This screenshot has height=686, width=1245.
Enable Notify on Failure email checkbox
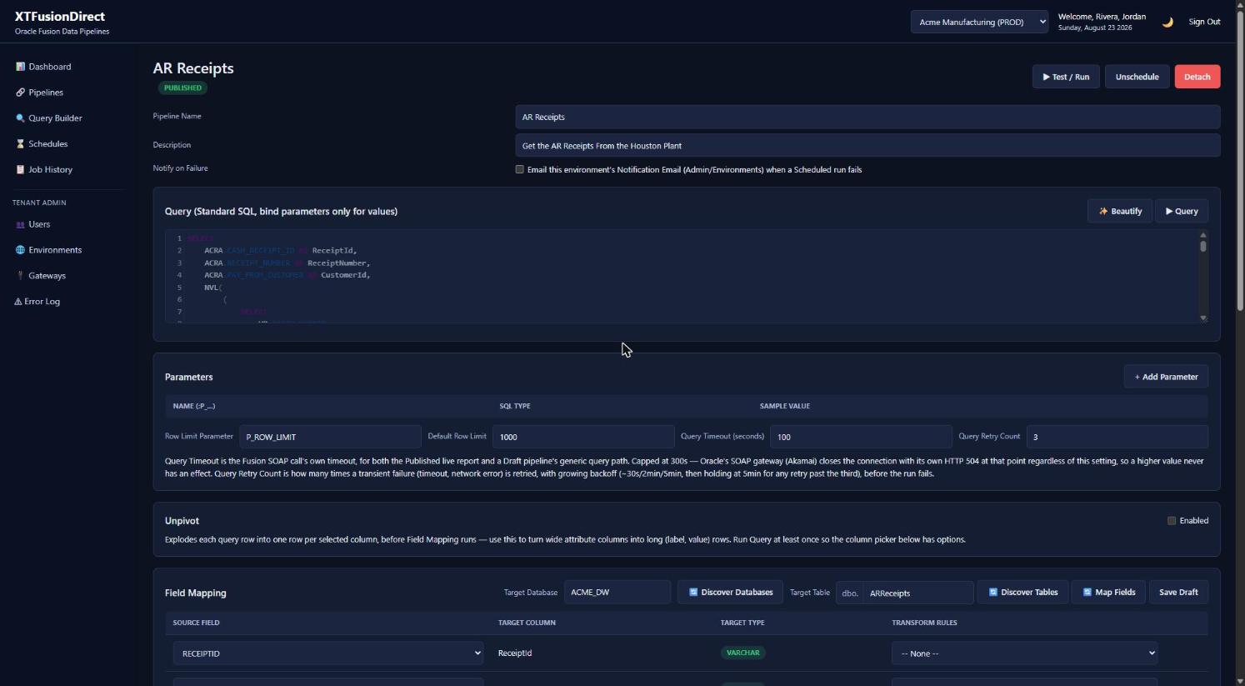[519, 169]
